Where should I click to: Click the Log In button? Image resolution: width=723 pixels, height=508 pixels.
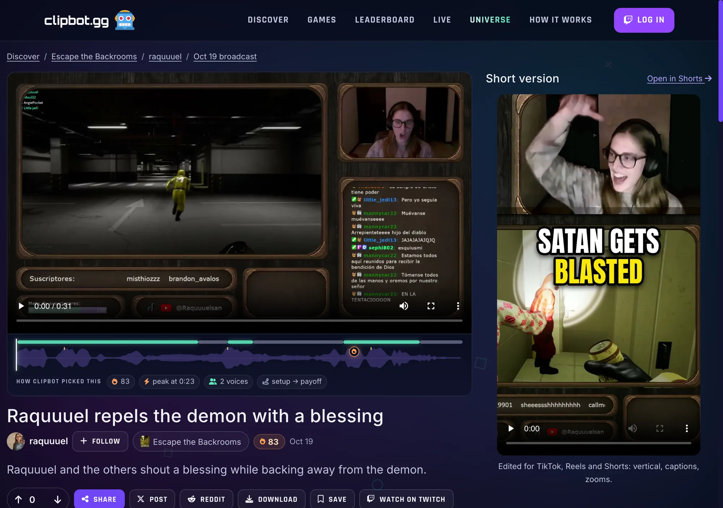[644, 20]
